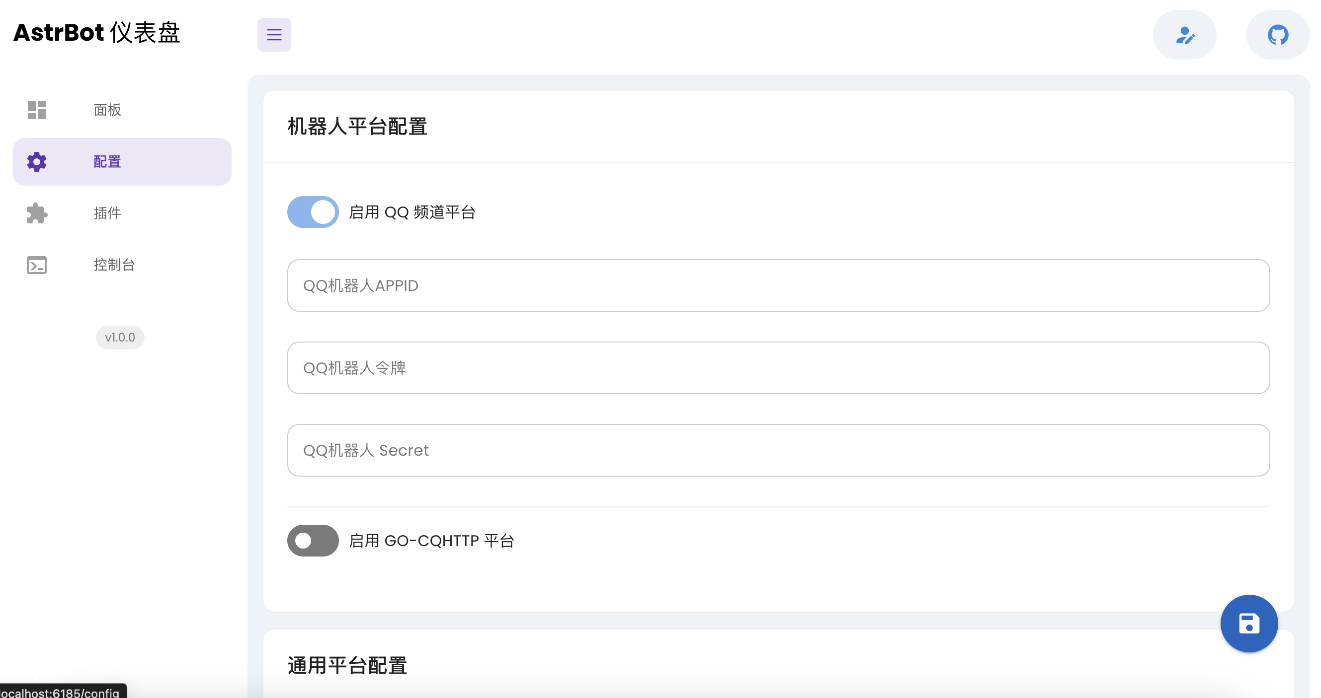This screenshot has width=1321, height=698.
Task: Disable the 启用 QQ 频道平台 switch
Action: point(313,212)
